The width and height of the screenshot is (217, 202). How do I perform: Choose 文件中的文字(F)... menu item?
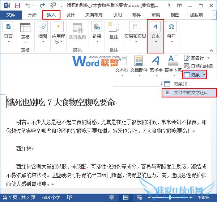coord(189,93)
